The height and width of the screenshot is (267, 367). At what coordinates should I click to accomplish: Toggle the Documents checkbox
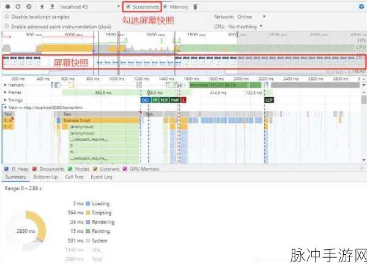pos(35,169)
